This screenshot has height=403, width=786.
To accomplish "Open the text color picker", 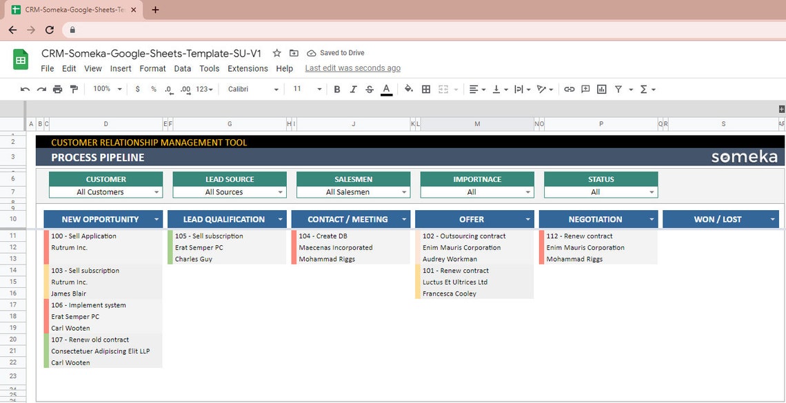I will tap(386, 89).
